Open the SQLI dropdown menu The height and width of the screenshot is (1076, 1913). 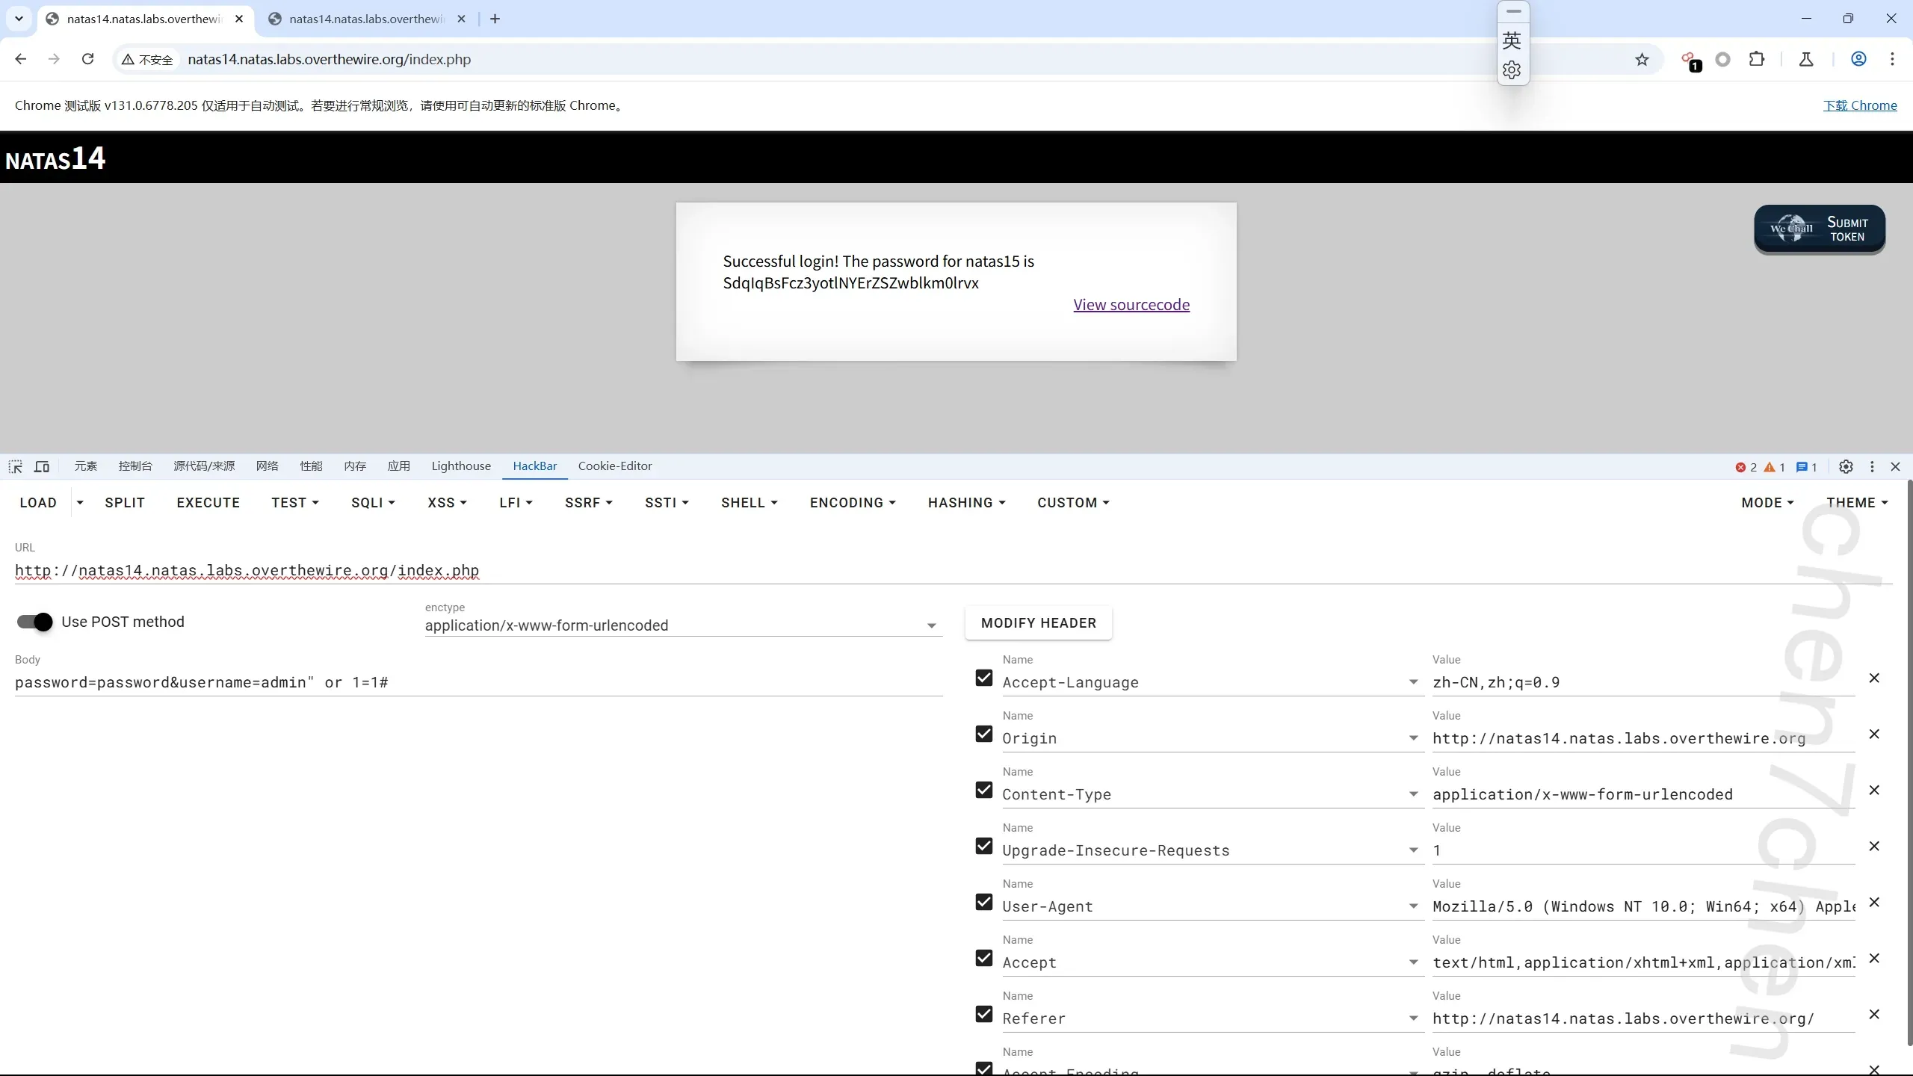click(x=373, y=503)
